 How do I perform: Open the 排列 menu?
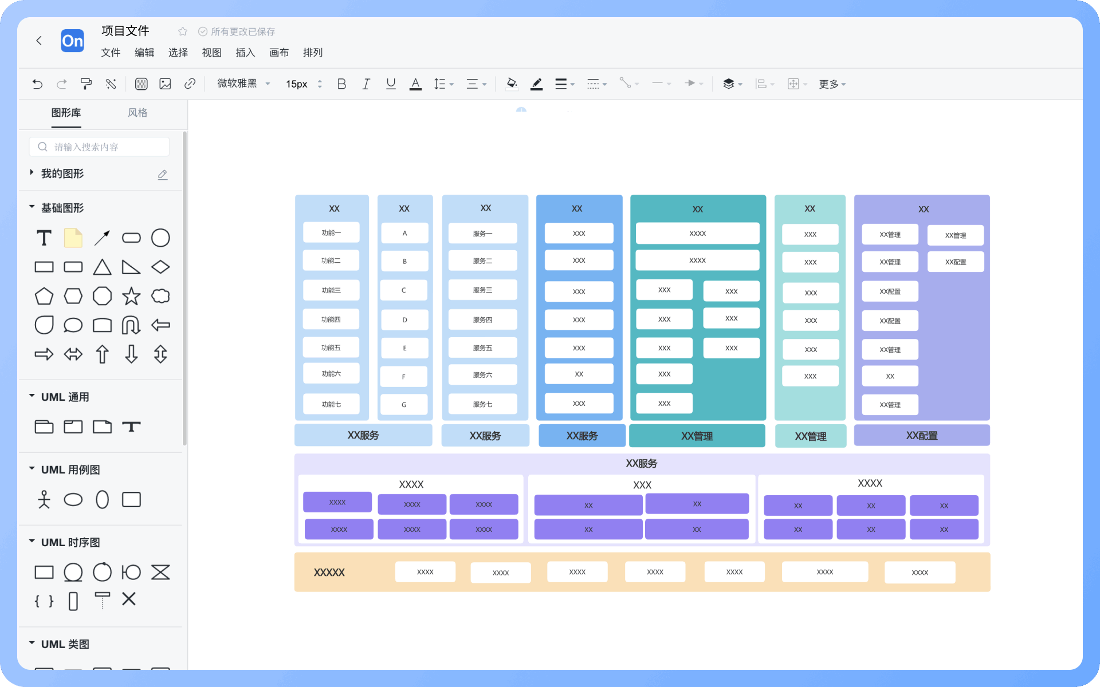[x=313, y=53]
